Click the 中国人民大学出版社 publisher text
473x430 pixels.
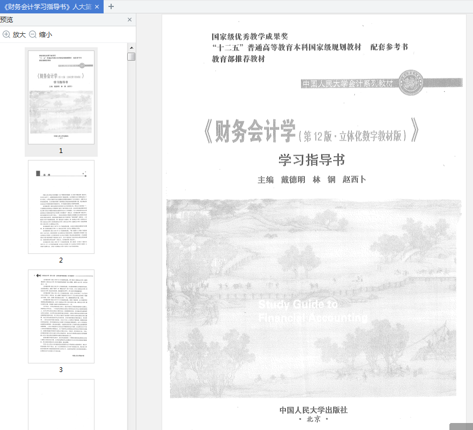coord(314,410)
